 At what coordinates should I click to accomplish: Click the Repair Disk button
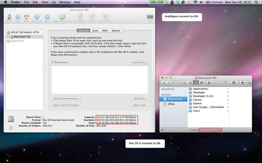(x=140, y=105)
